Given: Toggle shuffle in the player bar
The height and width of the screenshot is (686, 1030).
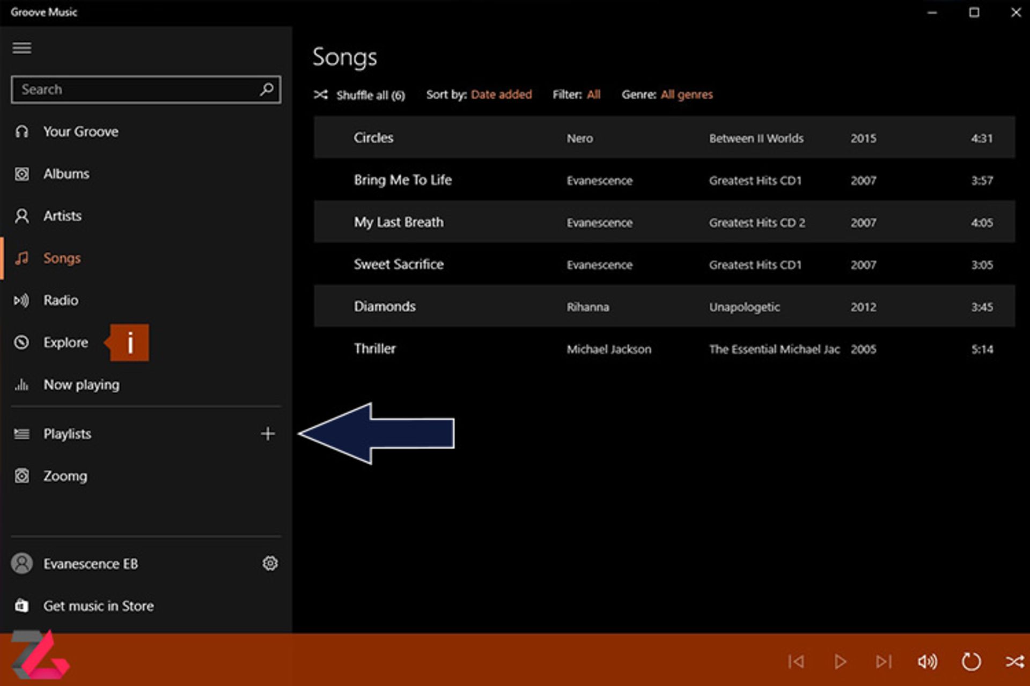Looking at the screenshot, I should (x=1015, y=662).
